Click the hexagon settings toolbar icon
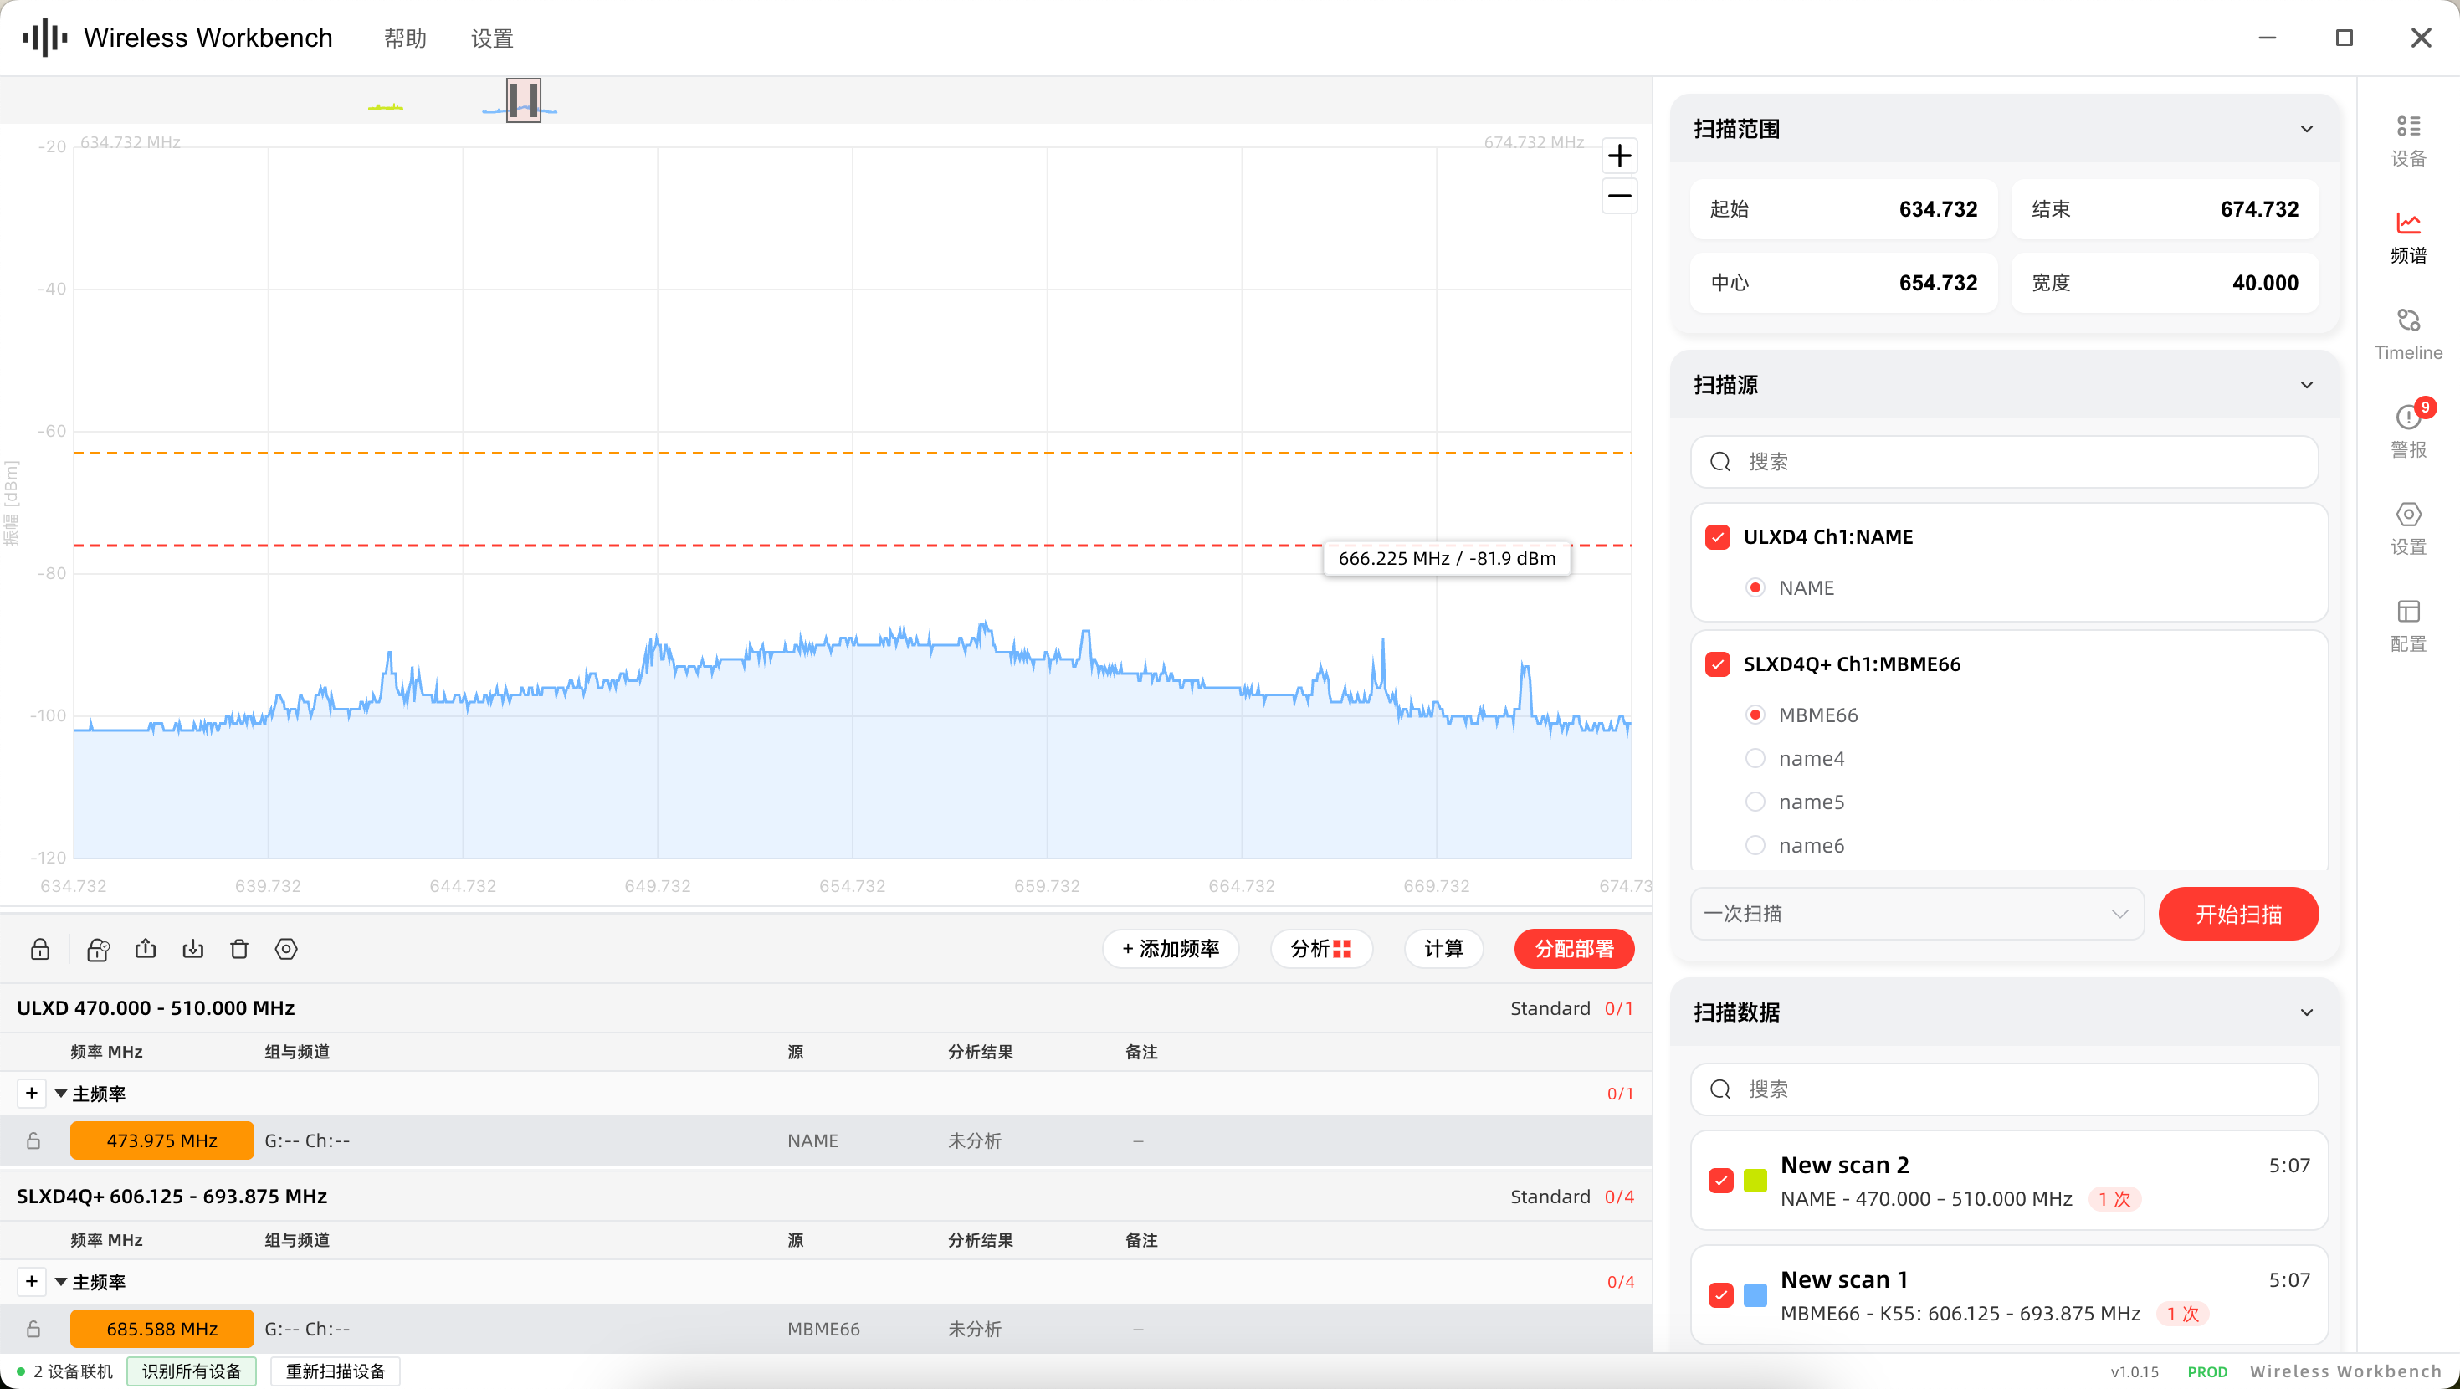The width and height of the screenshot is (2460, 1389). (286, 949)
